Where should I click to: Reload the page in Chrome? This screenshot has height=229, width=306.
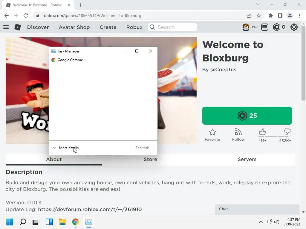point(26,16)
